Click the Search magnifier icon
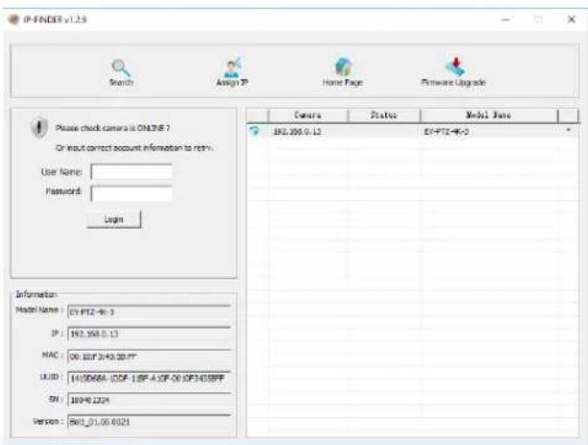The width and height of the screenshot is (588, 445). (121, 68)
